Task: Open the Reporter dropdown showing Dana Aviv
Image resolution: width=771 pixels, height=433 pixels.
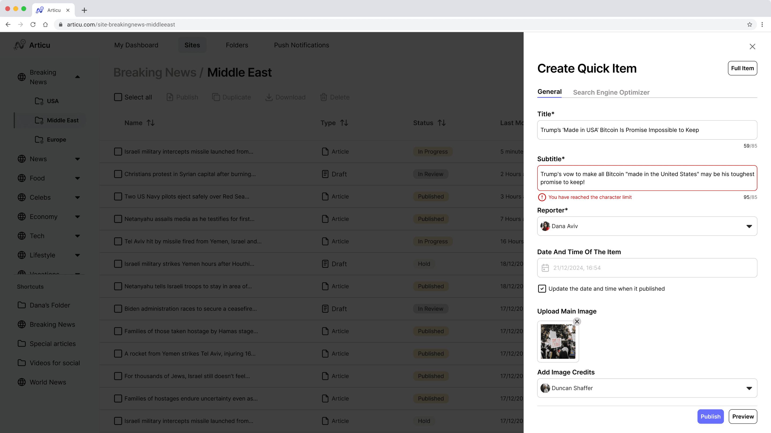Action: click(x=647, y=226)
